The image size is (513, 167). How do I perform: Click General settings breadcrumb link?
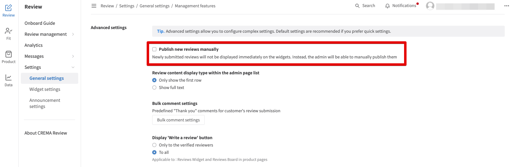coord(154,6)
